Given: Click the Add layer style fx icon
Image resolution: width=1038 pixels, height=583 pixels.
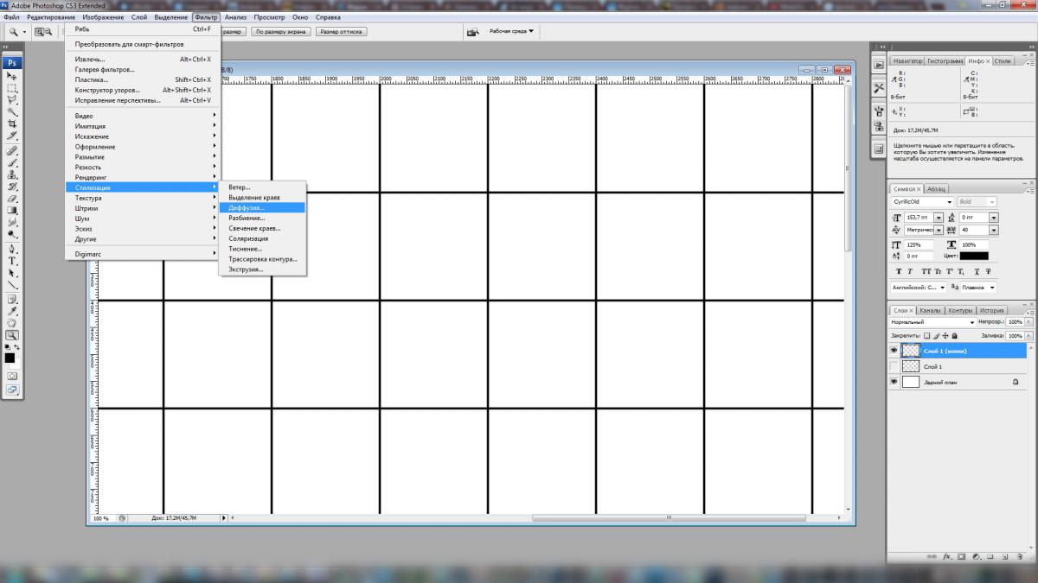Looking at the screenshot, I should click(x=948, y=557).
